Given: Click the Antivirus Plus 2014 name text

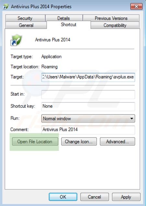Looking at the screenshot, I should [x=53, y=40].
